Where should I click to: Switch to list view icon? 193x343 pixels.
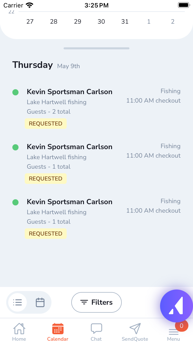(x=17, y=302)
